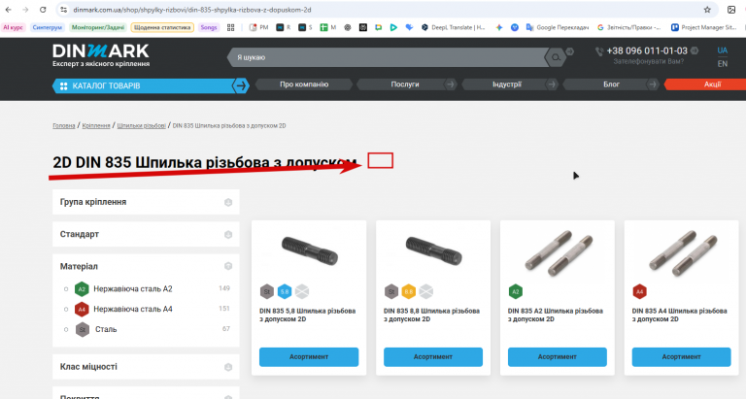Open the Синтегрум bookmark
The height and width of the screenshot is (399, 746).
(x=48, y=27)
